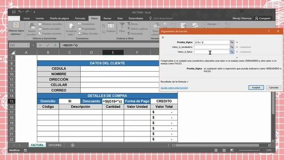
Task: Switch to the FACTURA sheet tab
Action: [x=37, y=145]
